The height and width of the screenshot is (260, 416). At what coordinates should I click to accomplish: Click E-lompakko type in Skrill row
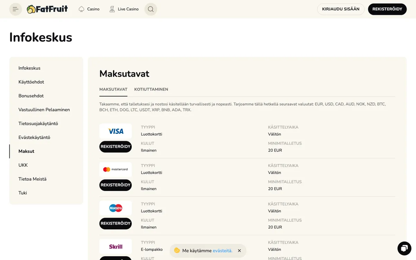pyautogui.click(x=152, y=250)
